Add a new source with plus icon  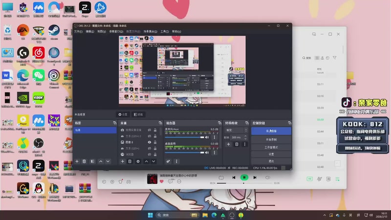click(123, 161)
